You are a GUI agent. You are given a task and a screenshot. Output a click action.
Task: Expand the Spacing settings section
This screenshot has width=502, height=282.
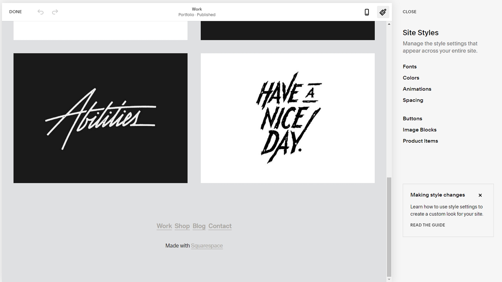413,100
